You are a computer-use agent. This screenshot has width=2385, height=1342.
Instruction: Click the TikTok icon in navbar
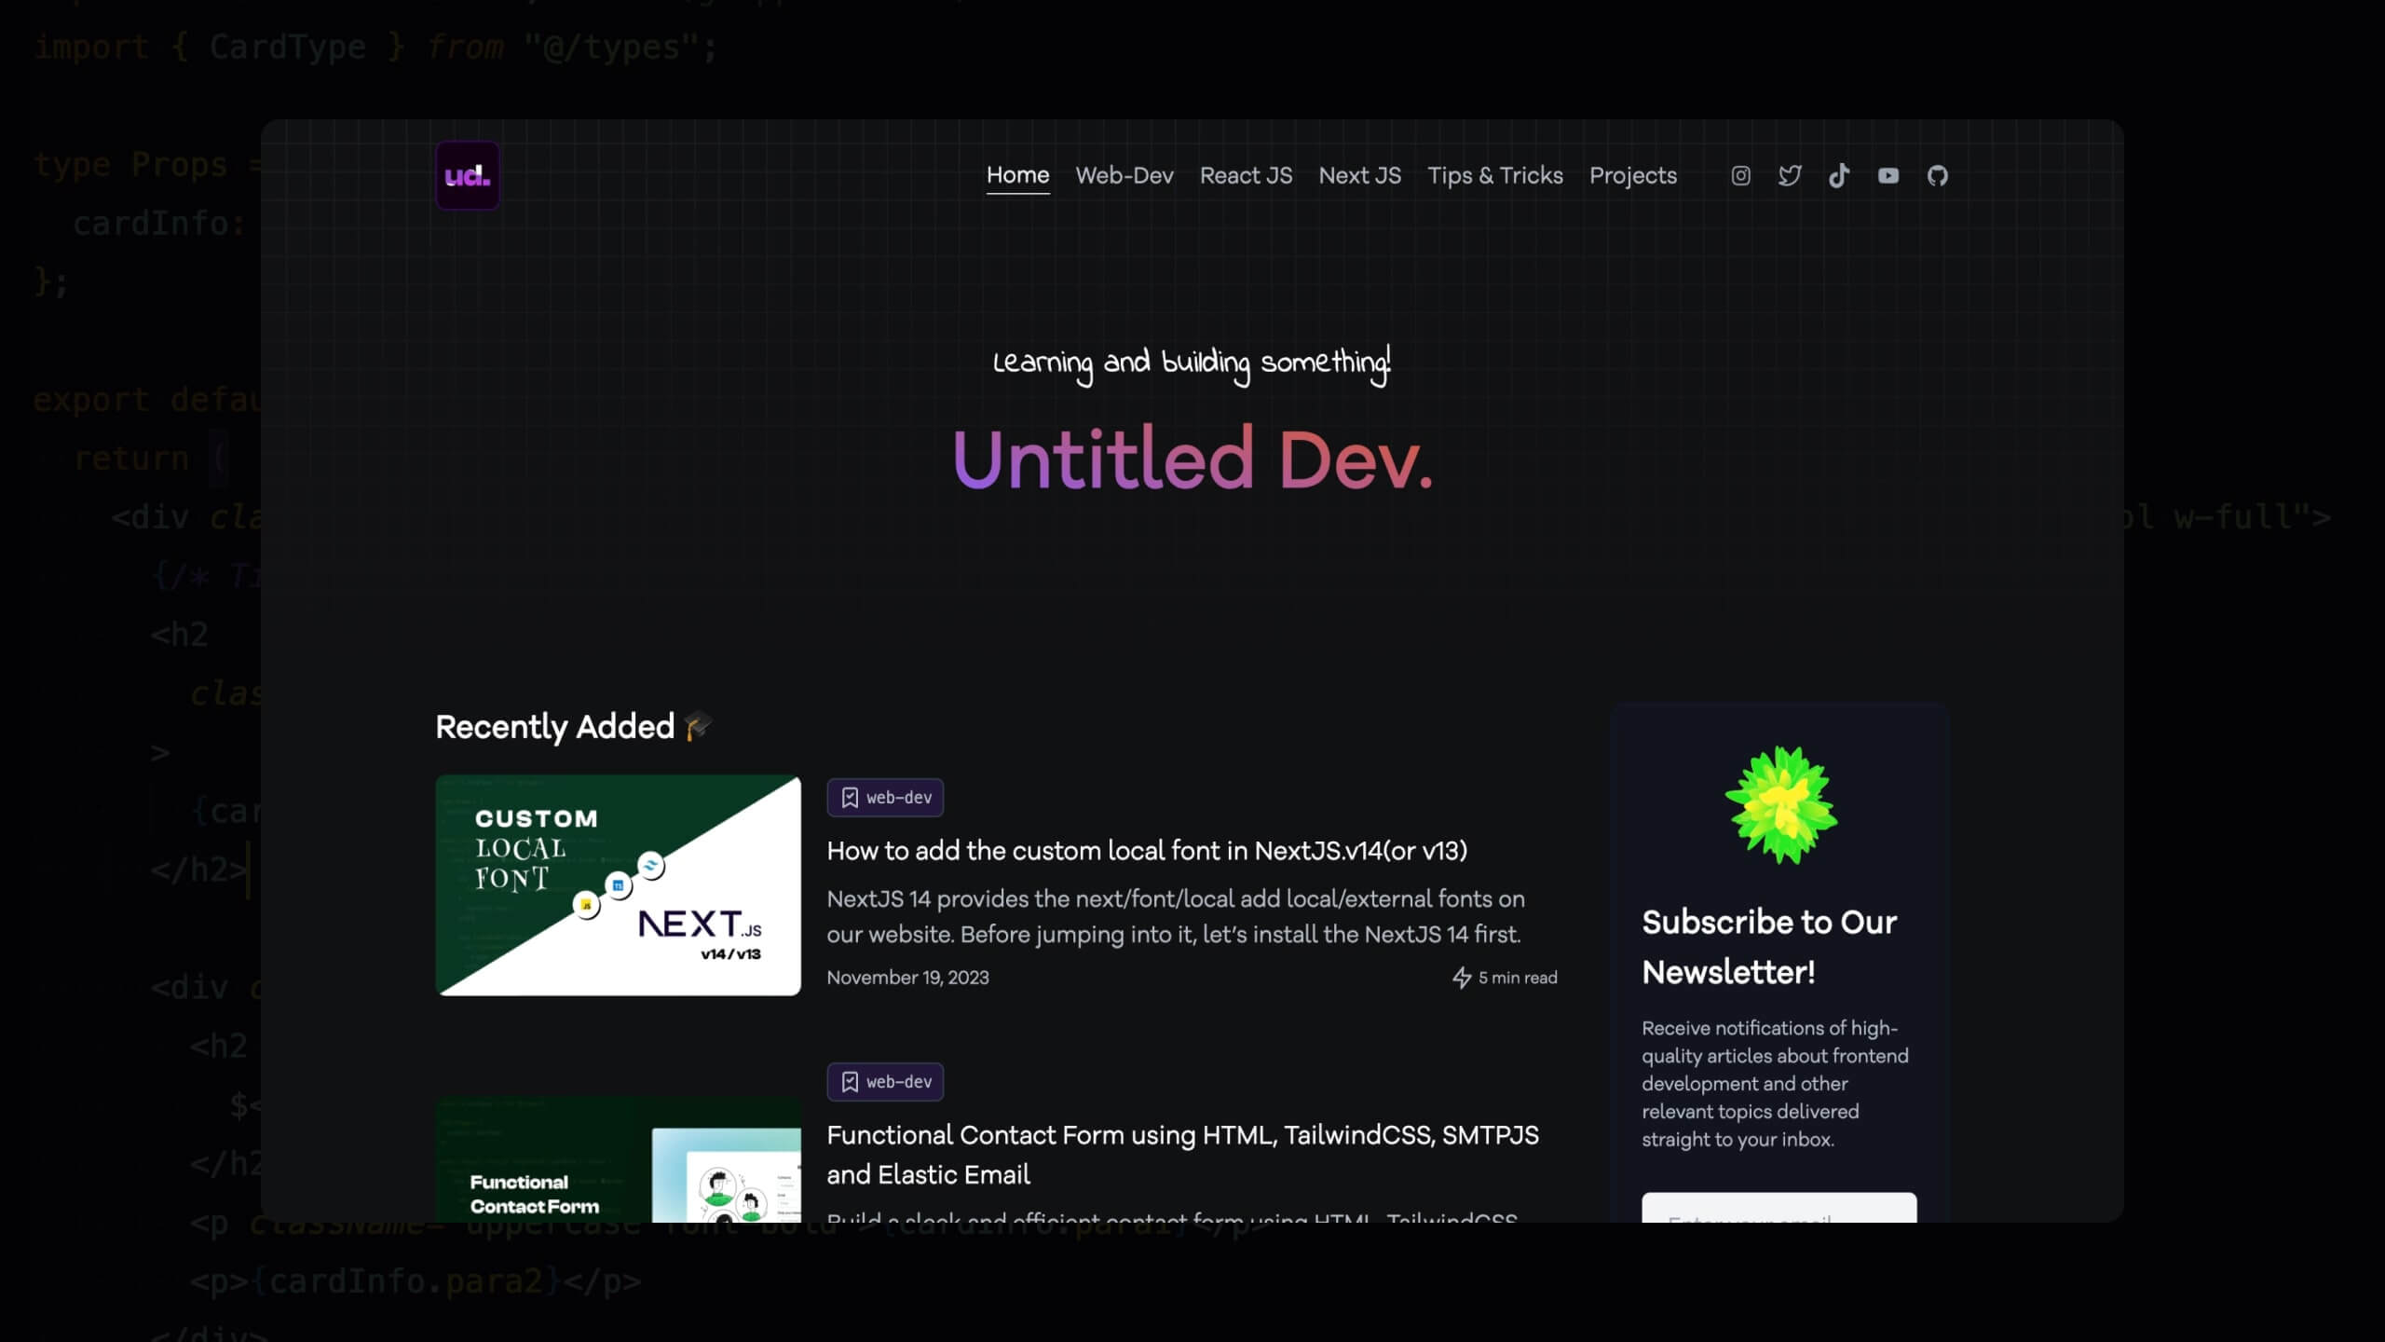(x=1838, y=175)
